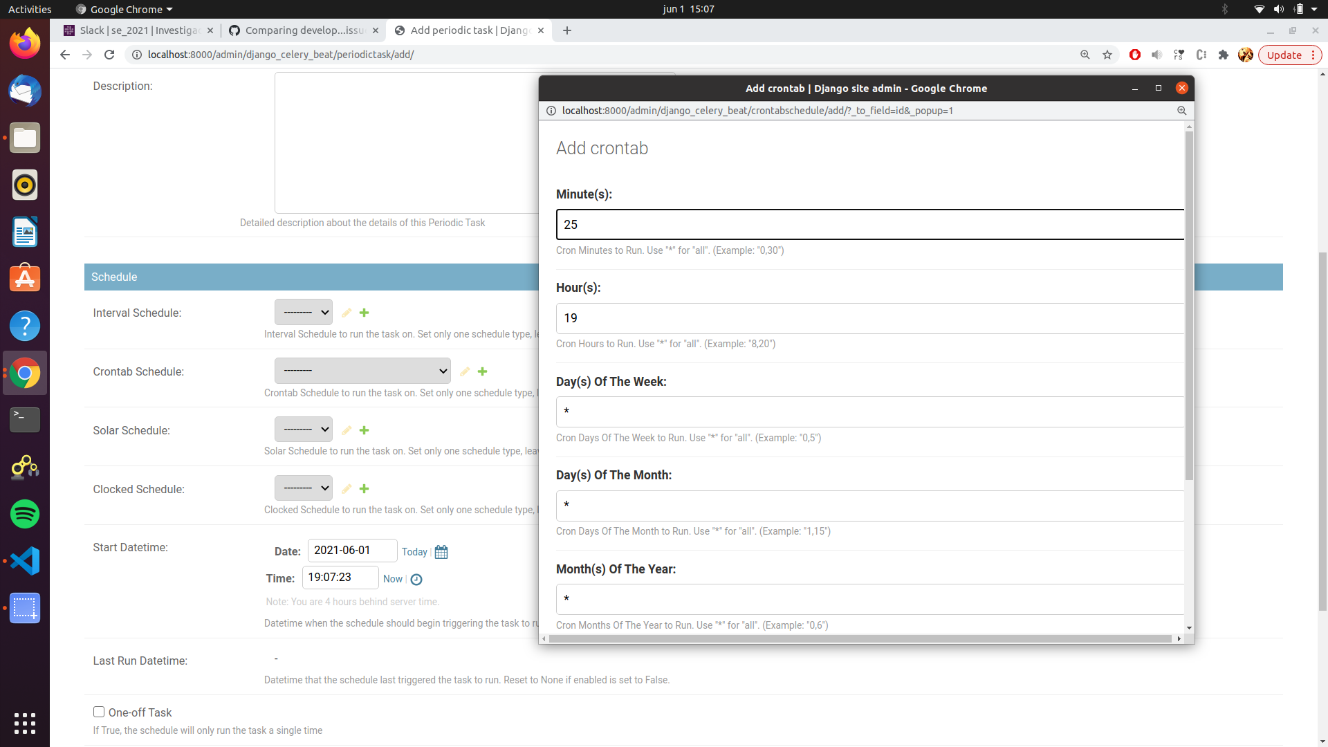Image resolution: width=1328 pixels, height=747 pixels.
Task: Expand the Interval Schedule dropdown
Action: (304, 312)
